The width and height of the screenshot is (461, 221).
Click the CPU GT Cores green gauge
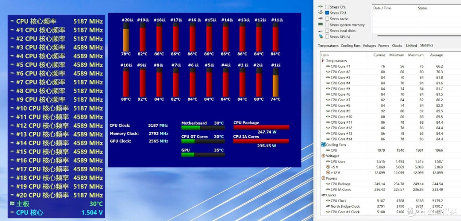click(203, 141)
